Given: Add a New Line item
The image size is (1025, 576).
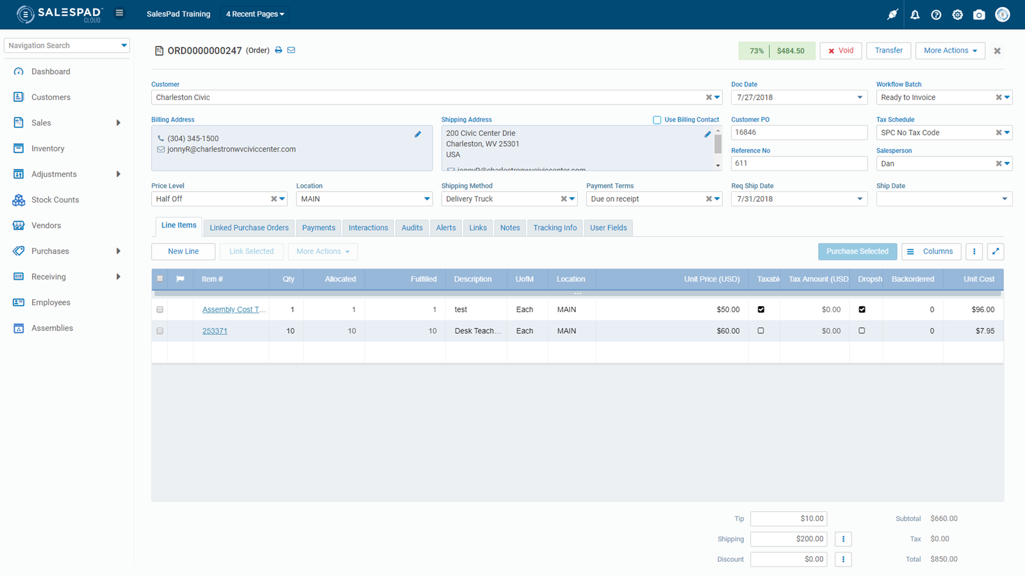Looking at the screenshot, I should pyautogui.click(x=183, y=251).
